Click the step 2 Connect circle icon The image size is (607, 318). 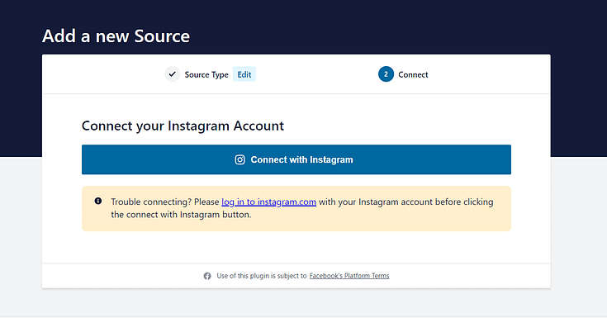386,74
